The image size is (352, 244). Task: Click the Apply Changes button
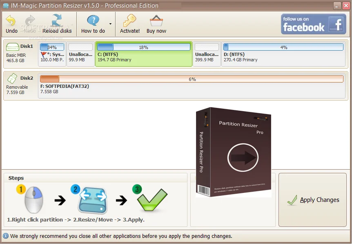(312, 200)
